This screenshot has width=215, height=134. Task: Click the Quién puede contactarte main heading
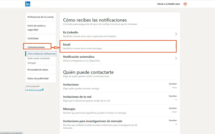point(88,72)
